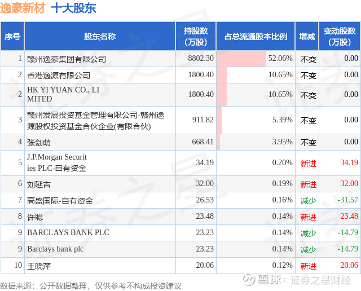The width and height of the screenshot is (361, 291).
Task: Click the 新进 status in 许聪 row
Action: point(309,217)
